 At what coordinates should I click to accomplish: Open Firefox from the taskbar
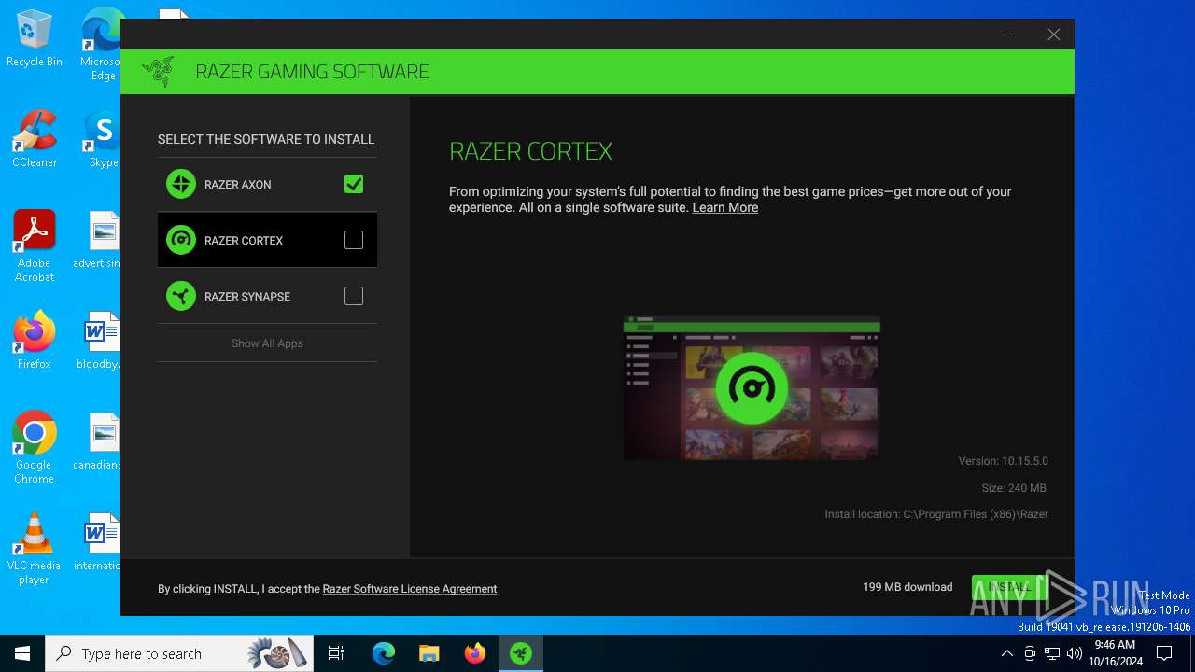(475, 653)
